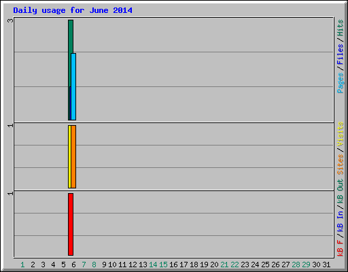Click the red kB F bar for June 6

point(71,224)
